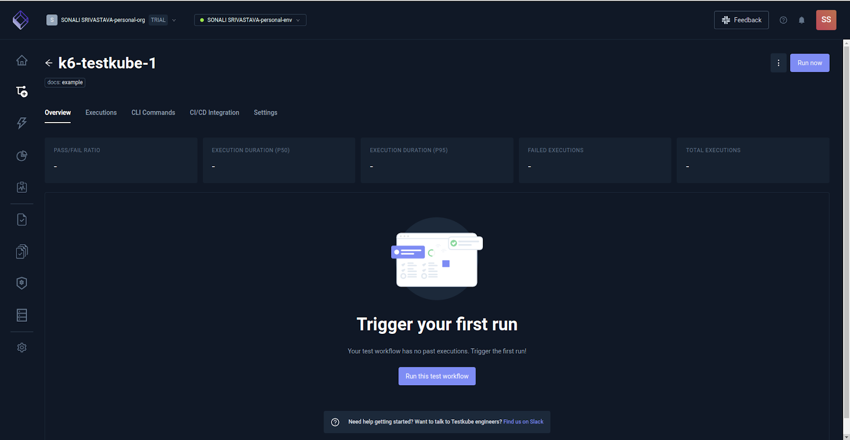Expand the SONALI SRIVASTAVA-personal-env environment dropdown

pyautogui.click(x=250, y=20)
